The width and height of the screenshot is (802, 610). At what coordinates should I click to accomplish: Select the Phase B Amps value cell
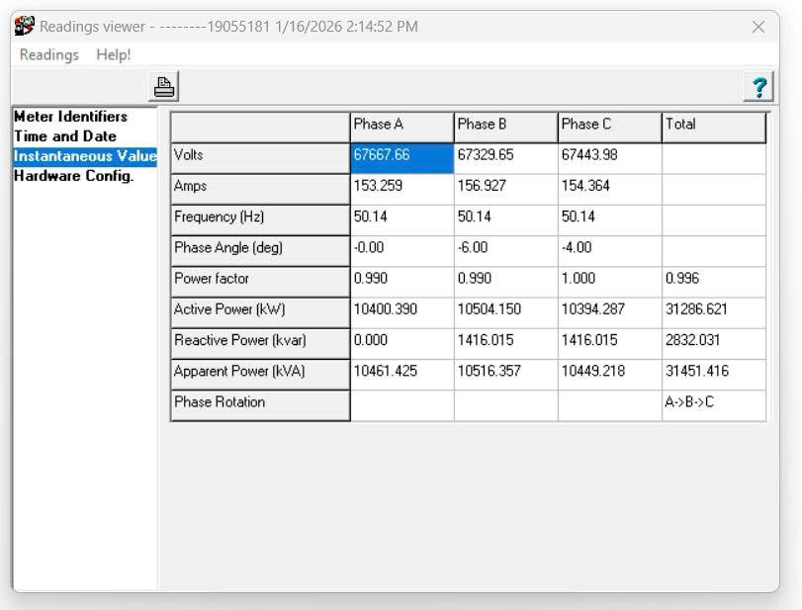(x=505, y=187)
